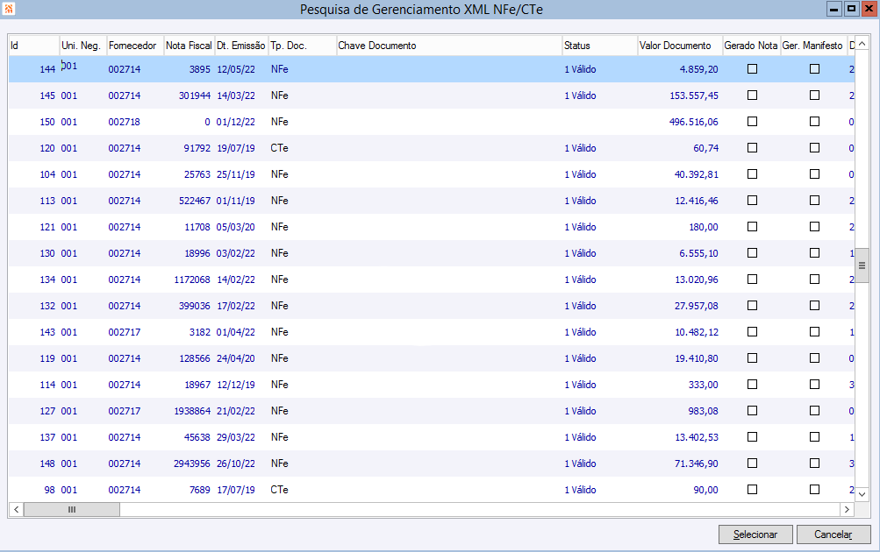
Task: Enable Ger. Manifesto for row Id 104
Action: coord(814,174)
